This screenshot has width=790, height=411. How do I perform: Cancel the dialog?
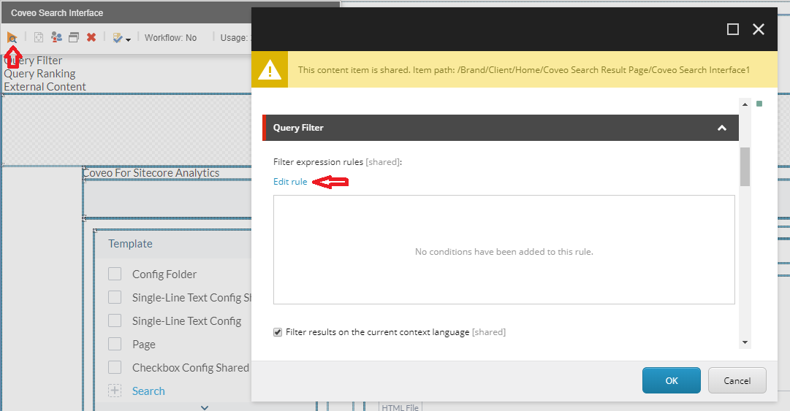737,380
